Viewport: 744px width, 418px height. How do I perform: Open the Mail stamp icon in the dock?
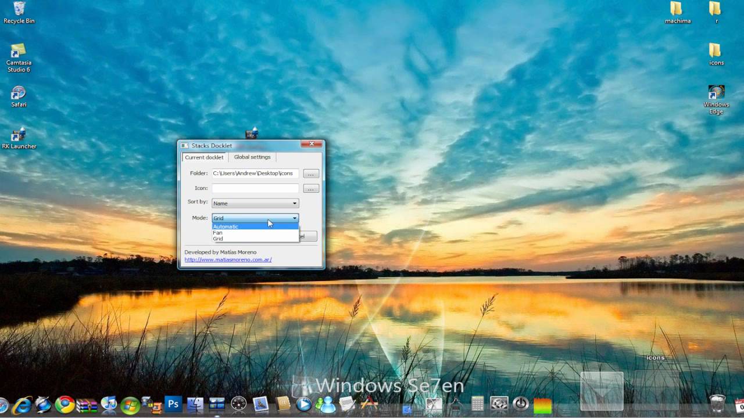coord(259,405)
